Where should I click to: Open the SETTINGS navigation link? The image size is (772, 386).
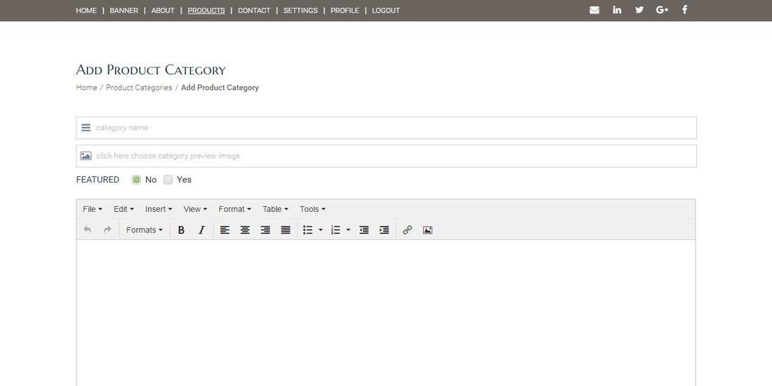point(300,11)
